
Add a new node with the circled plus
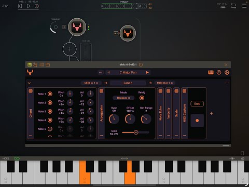point(70,49)
